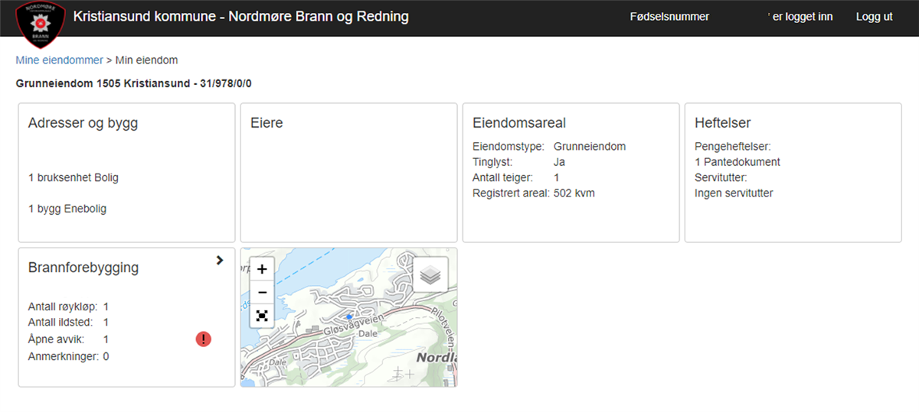
Task: Click 'Antall røykløp: 1' row
Action: (x=68, y=307)
